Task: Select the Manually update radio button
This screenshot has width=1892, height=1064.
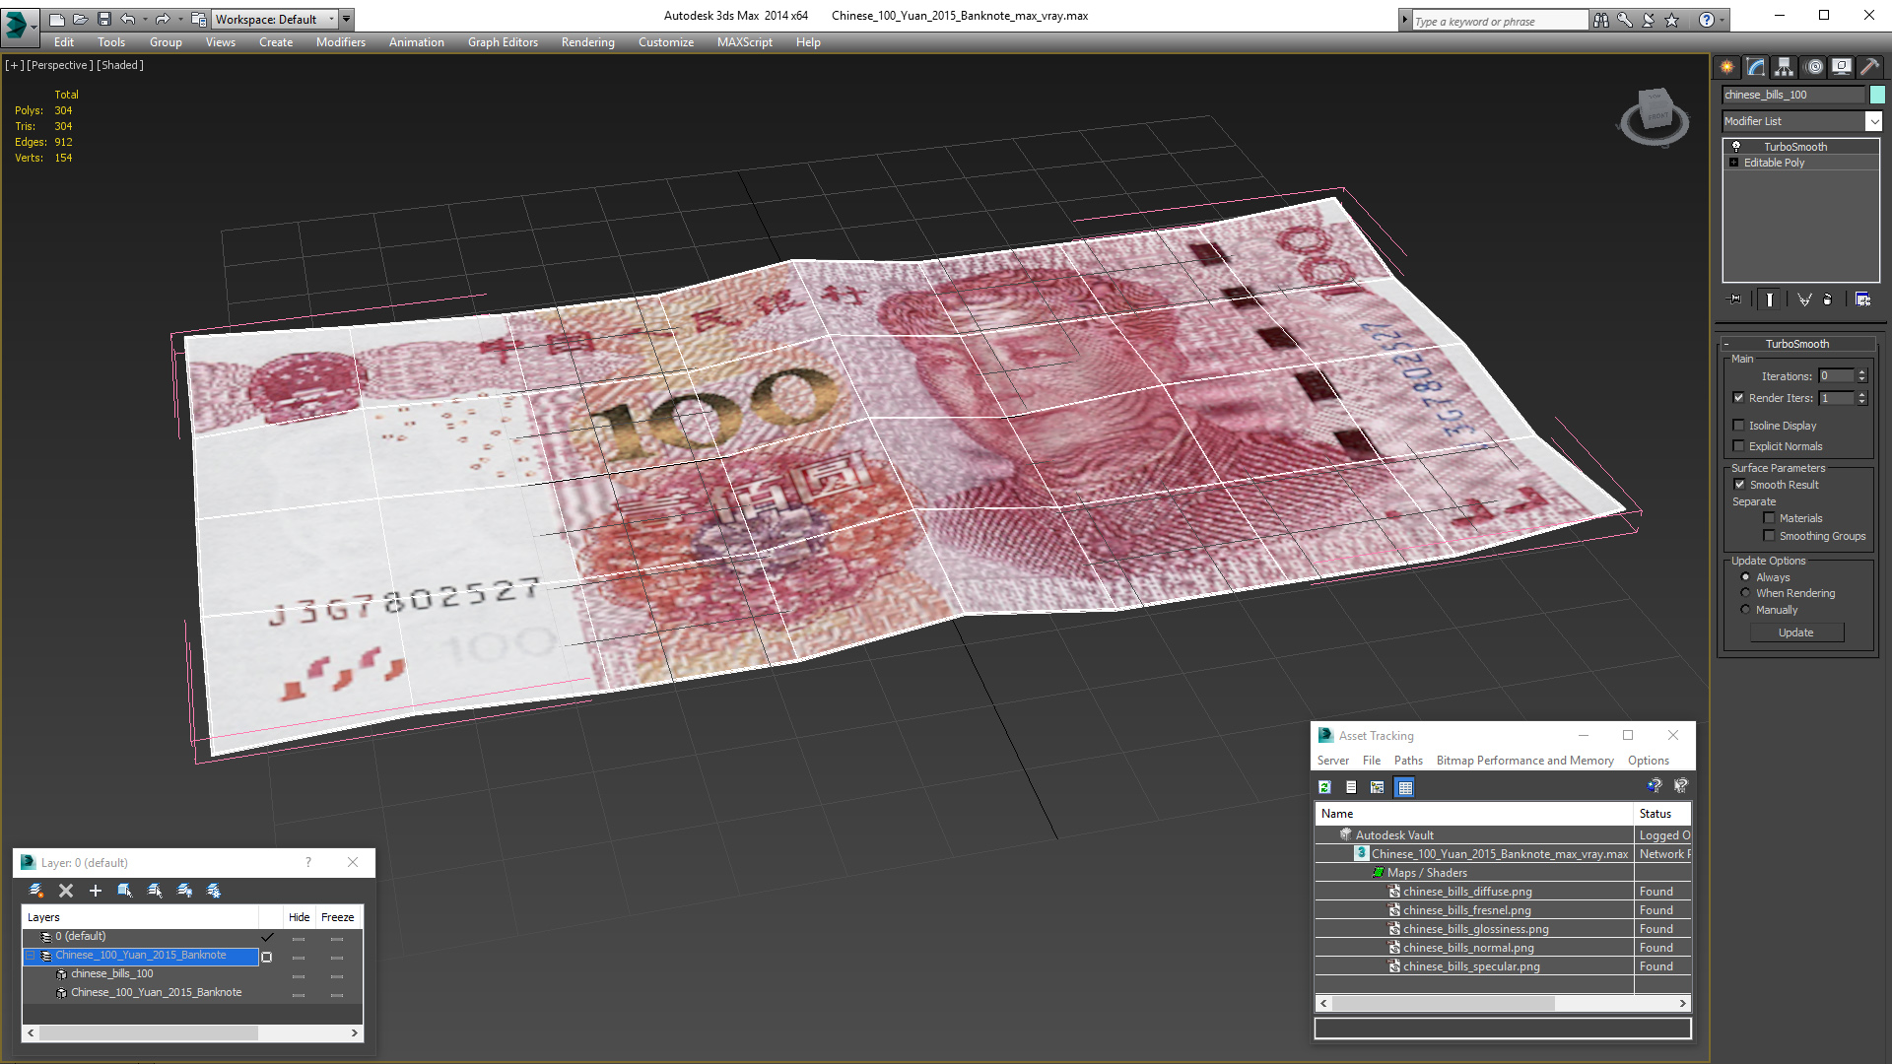Action: tap(1745, 610)
